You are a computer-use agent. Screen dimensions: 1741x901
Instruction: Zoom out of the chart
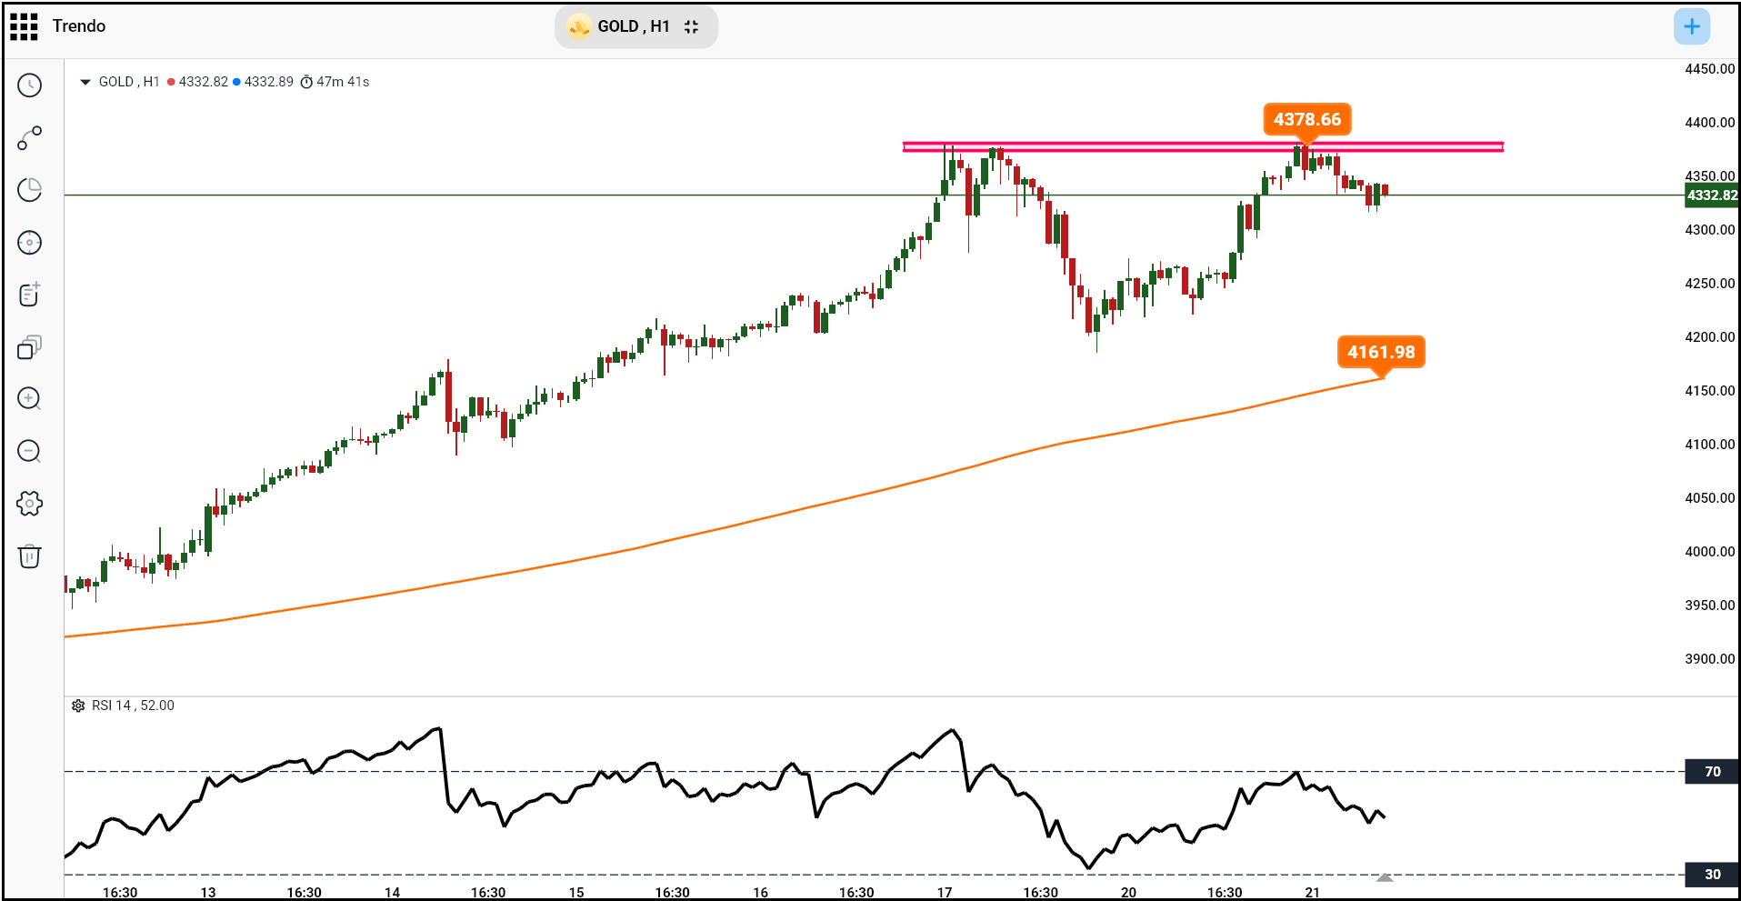pos(30,452)
